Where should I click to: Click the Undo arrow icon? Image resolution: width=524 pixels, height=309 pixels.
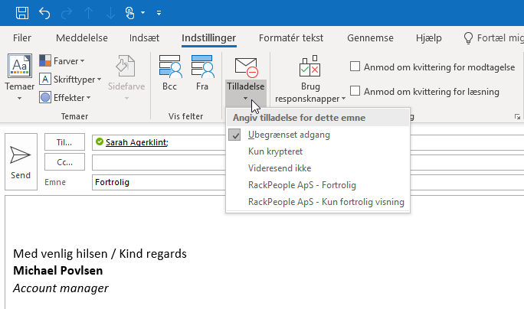pyautogui.click(x=44, y=13)
